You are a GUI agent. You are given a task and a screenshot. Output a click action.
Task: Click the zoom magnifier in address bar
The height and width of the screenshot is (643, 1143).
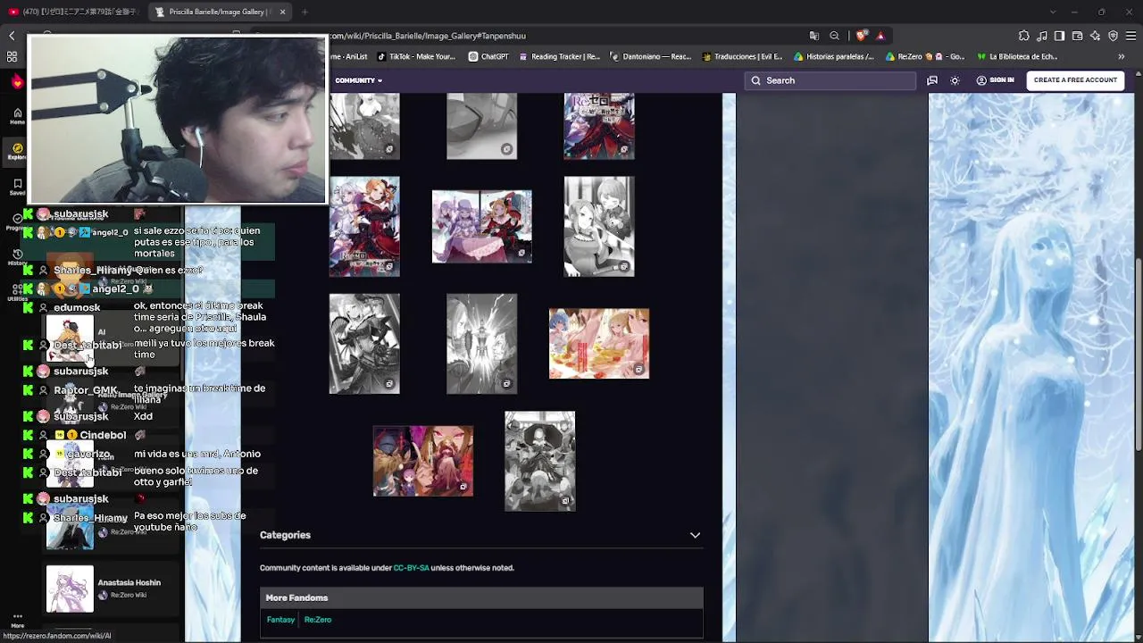pyautogui.click(x=834, y=36)
